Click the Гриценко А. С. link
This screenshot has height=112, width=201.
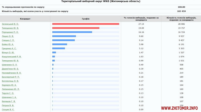(9, 48)
